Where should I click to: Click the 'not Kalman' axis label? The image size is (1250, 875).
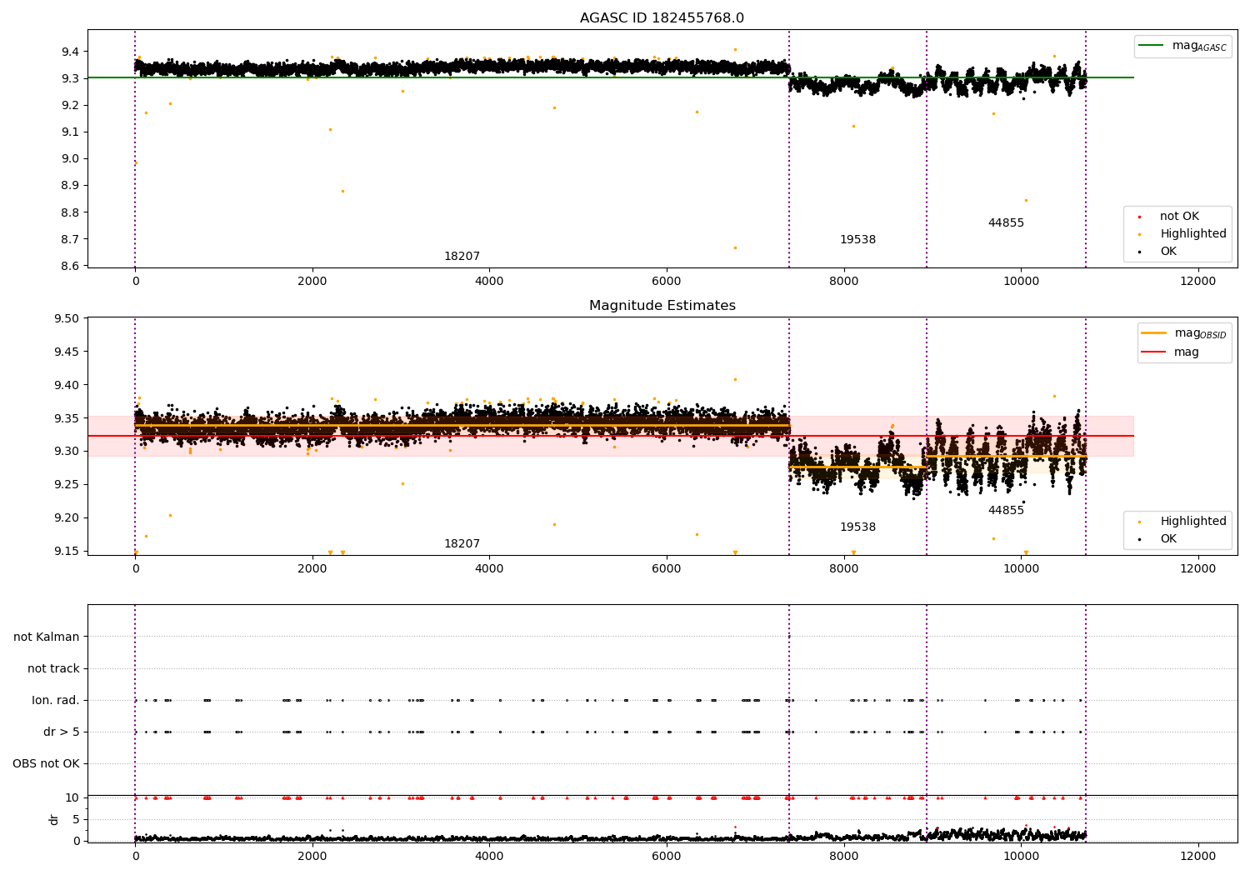pos(47,637)
